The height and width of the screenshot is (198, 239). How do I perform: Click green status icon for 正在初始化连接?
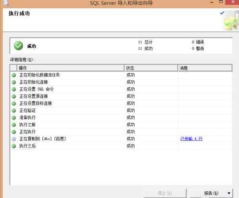(14, 82)
